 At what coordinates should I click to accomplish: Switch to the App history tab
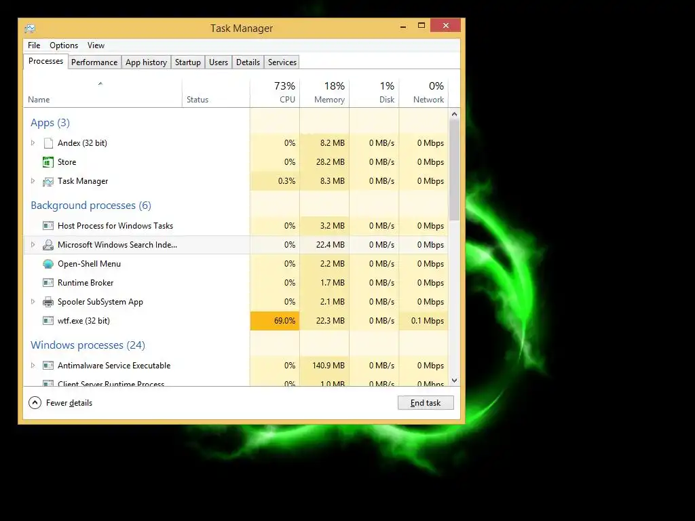147,62
